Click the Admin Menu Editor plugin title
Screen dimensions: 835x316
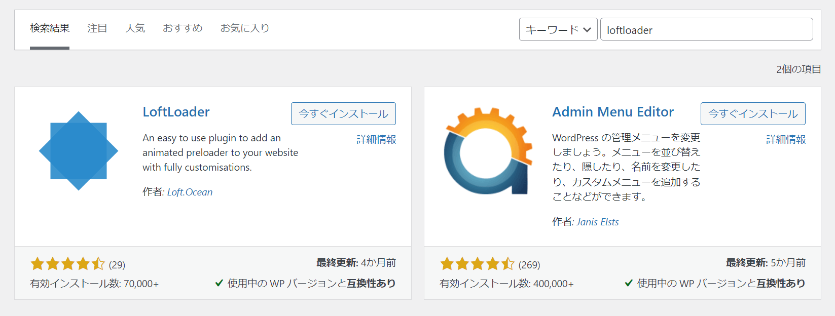click(x=613, y=112)
